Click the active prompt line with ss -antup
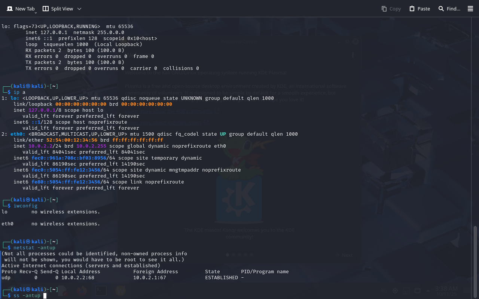479x299 pixels. [27, 296]
